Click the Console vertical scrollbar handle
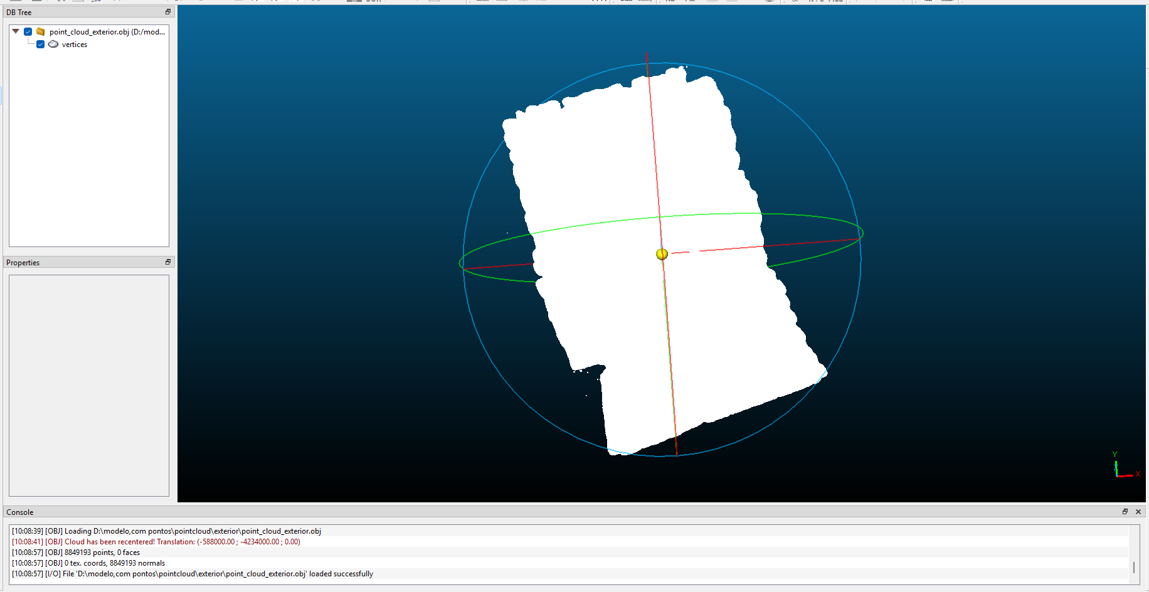This screenshot has width=1149, height=592. pos(1134,567)
